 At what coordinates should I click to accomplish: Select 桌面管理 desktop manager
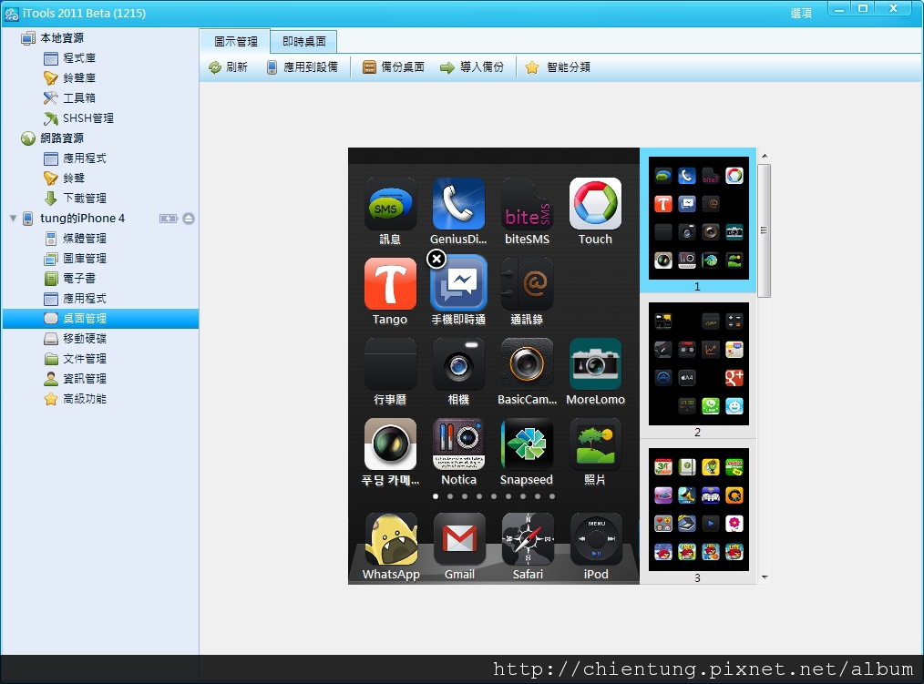(100, 319)
